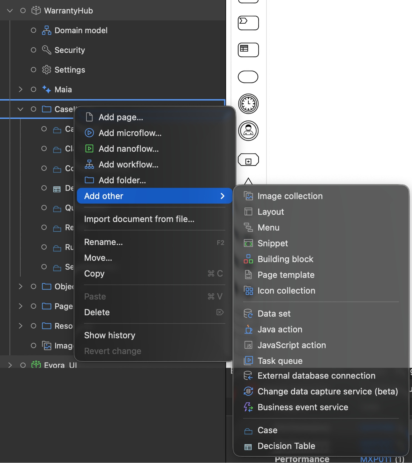Choose Add page... from the context menu
The image size is (412, 463).
coord(154,117)
